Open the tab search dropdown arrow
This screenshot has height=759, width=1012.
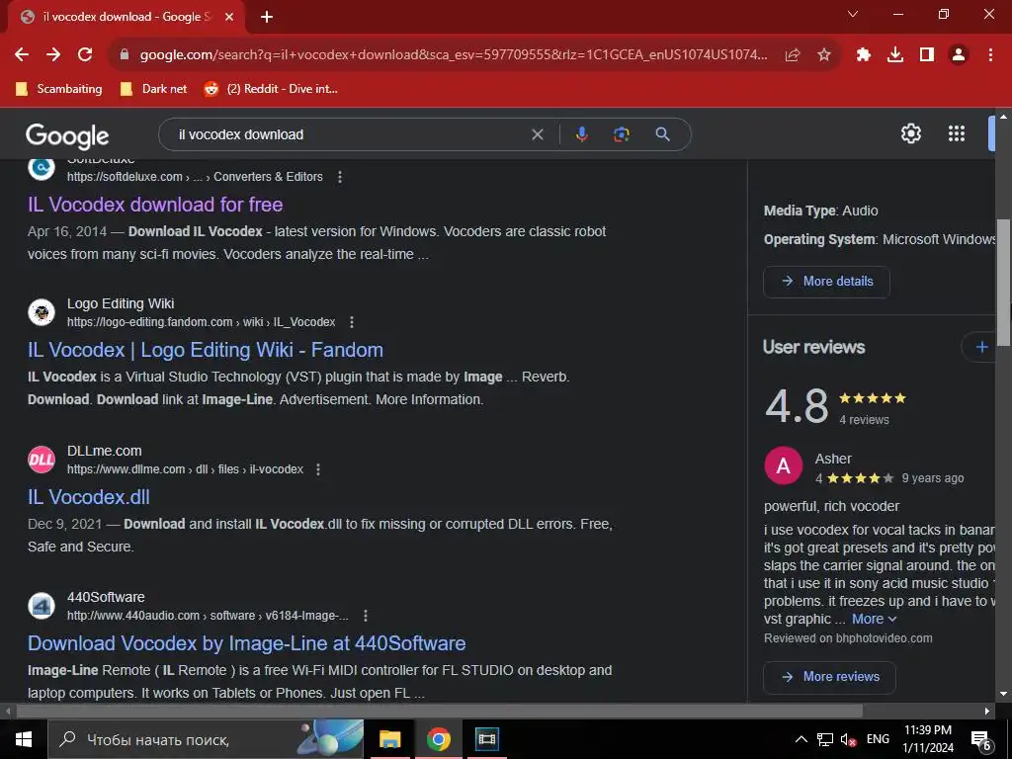point(853,14)
